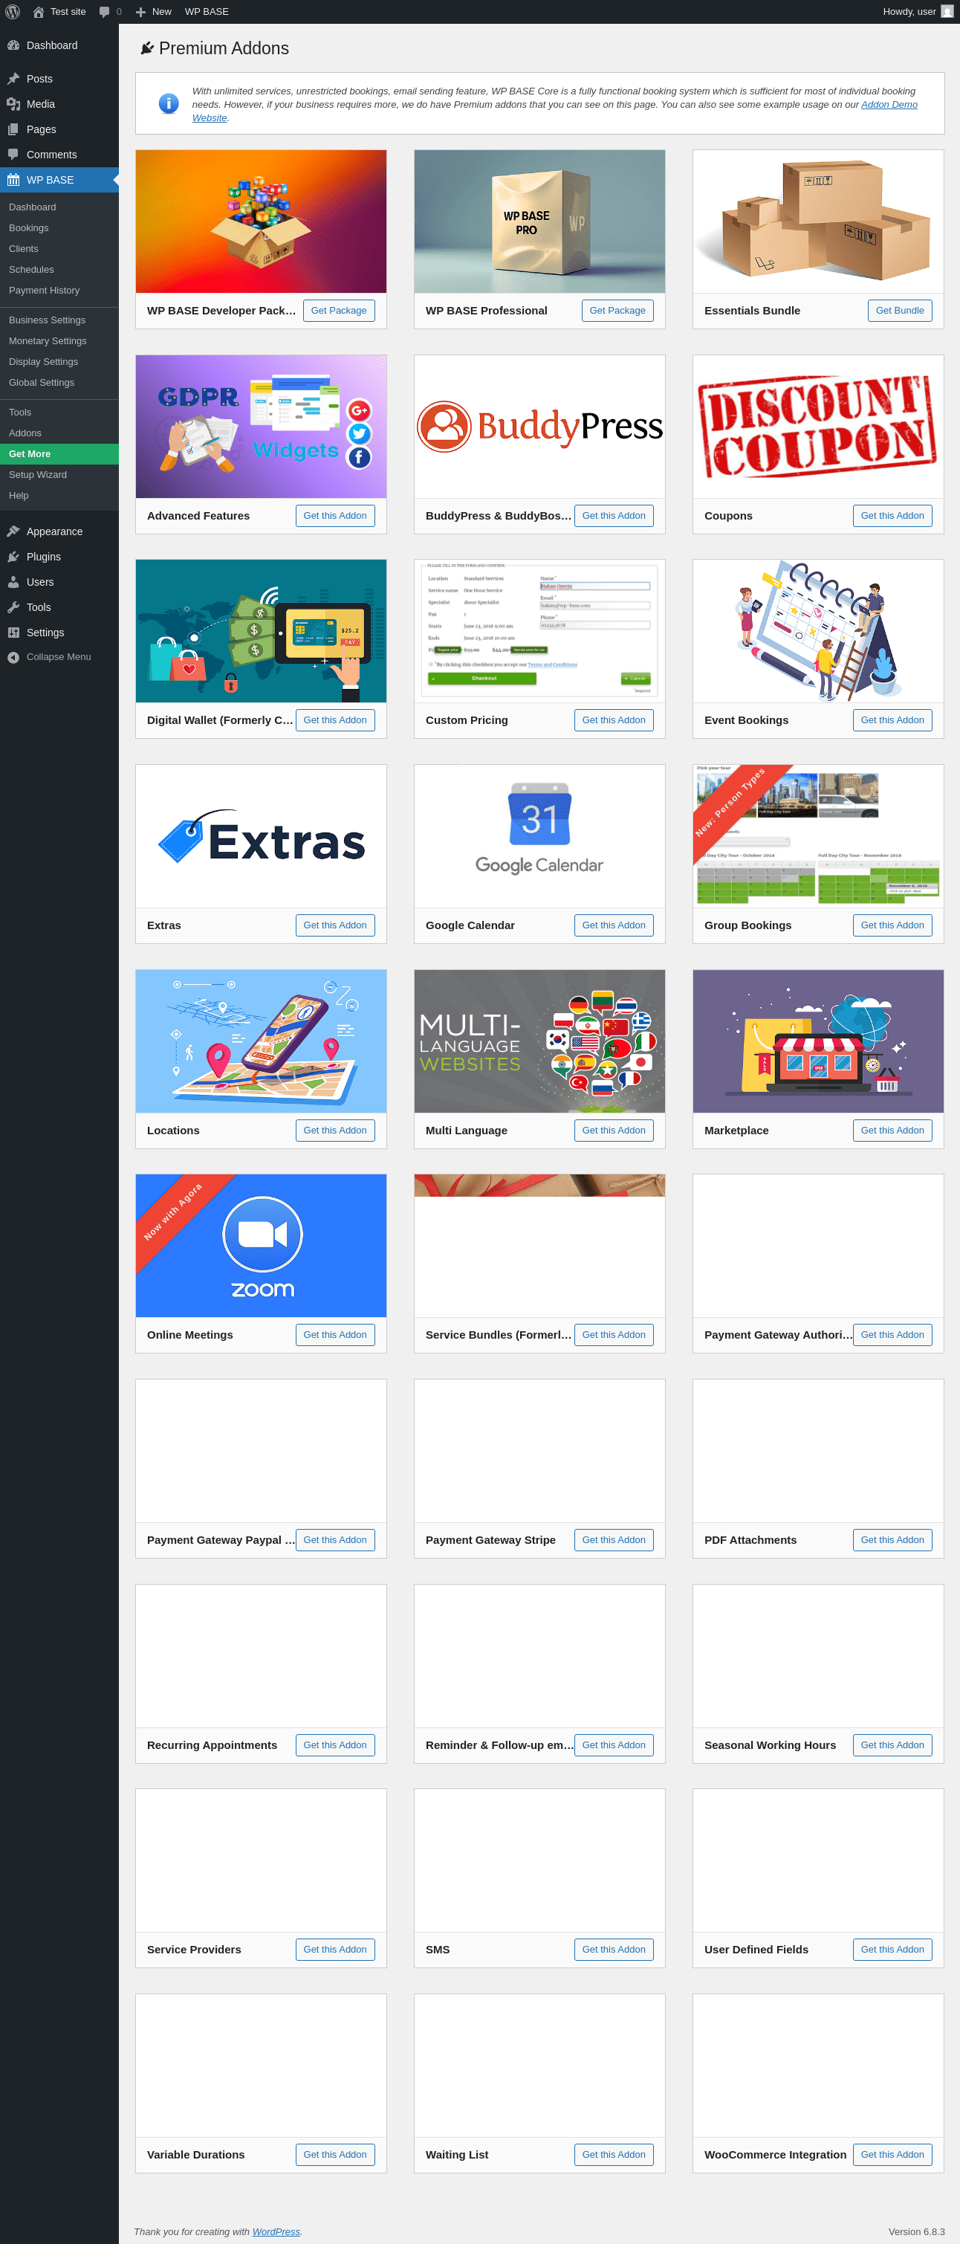Click the Extras addon thumbnail
The width and height of the screenshot is (960, 2244).
tap(261, 836)
